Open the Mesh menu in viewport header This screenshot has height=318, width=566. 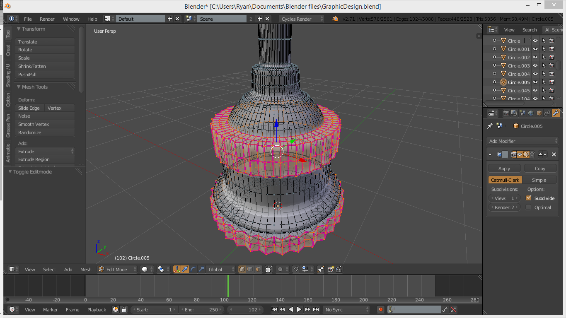86,269
